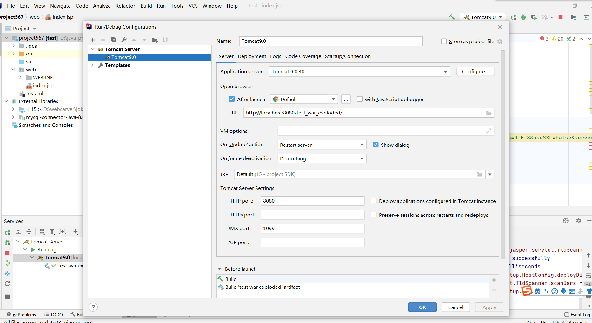Screen dimensions: 592x323
Task: Expand Templates node in configurations tree
Action: (x=92, y=65)
